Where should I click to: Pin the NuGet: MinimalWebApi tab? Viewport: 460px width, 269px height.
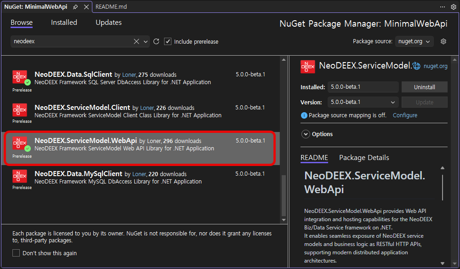click(75, 7)
